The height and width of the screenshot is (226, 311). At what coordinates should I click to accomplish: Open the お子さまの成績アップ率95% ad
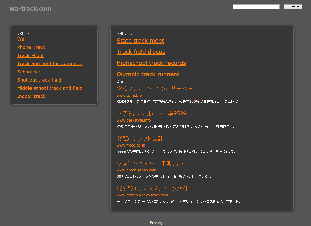[151, 114]
